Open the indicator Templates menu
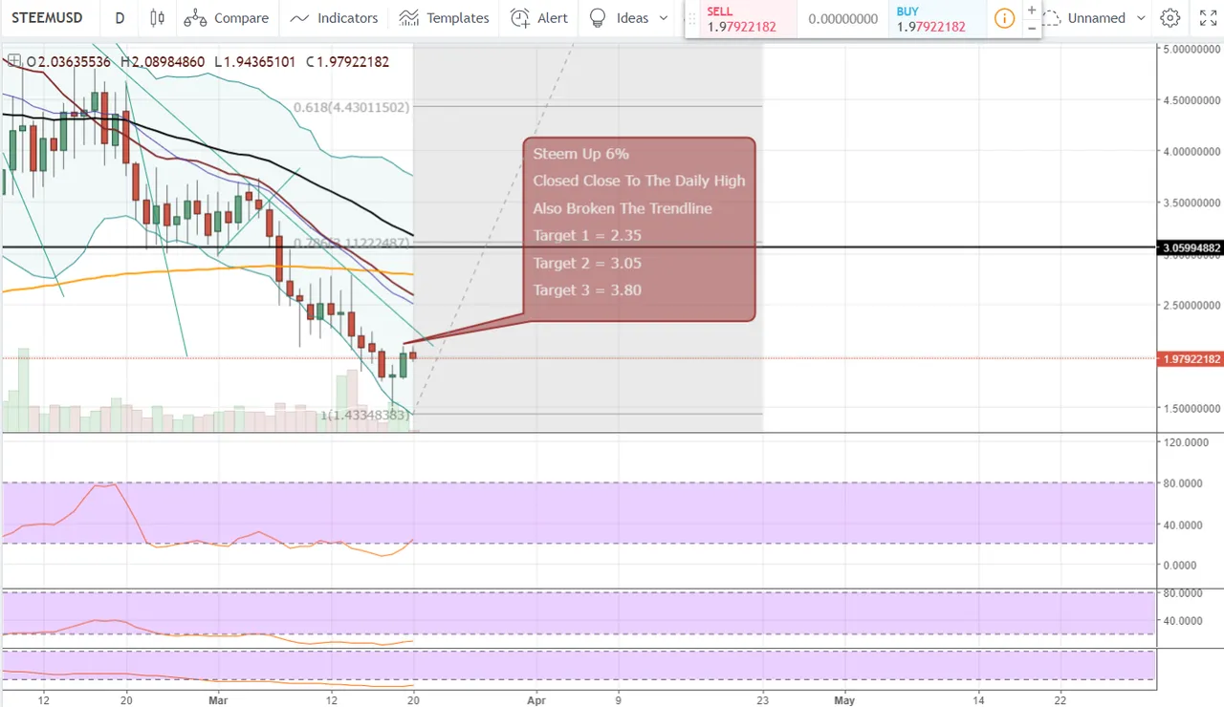The height and width of the screenshot is (707, 1224). [444, 17]
